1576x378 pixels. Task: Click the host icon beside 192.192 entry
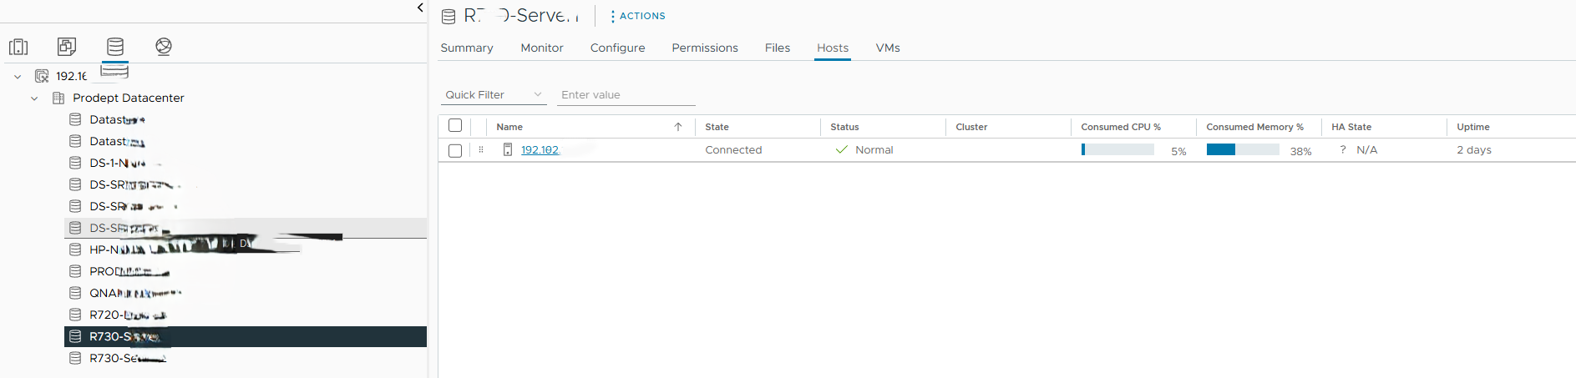507,150
